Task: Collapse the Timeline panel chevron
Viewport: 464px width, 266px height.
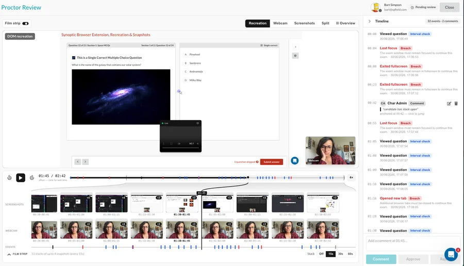Action: pos(369,21)
